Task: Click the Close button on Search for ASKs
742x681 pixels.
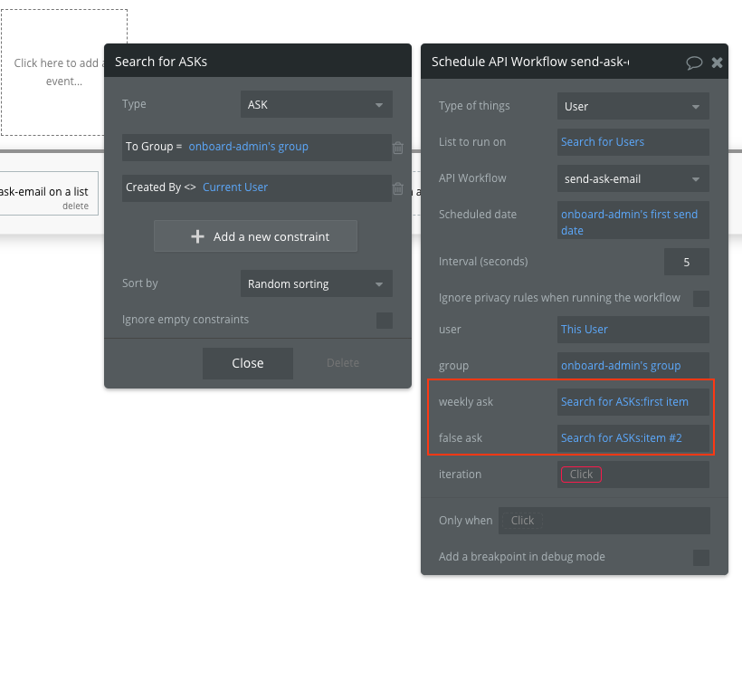Action: (x=247, y=362)
